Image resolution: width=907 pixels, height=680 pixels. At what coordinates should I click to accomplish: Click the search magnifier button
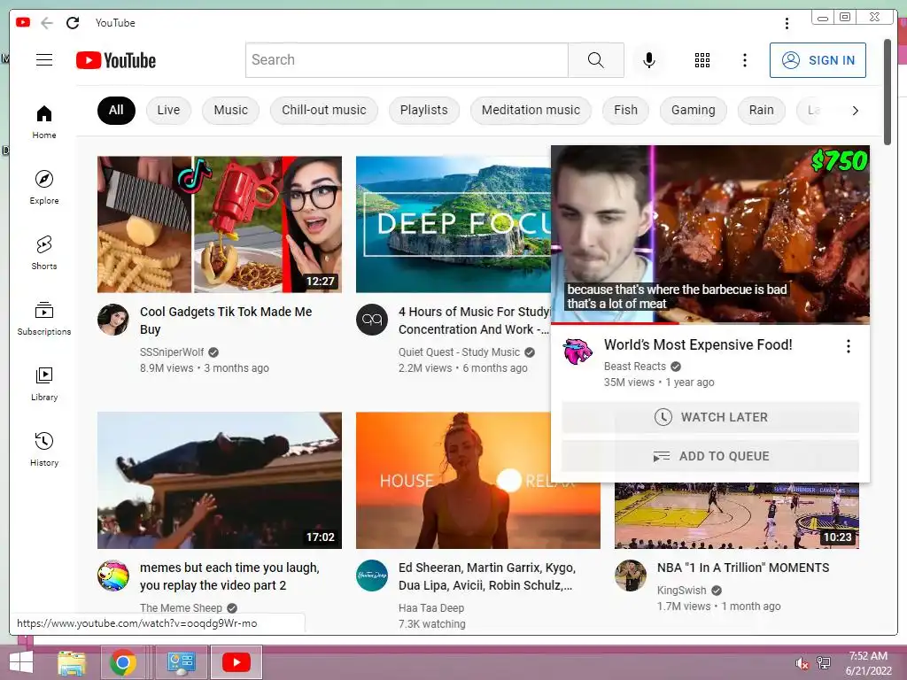[x=596, y=60]
